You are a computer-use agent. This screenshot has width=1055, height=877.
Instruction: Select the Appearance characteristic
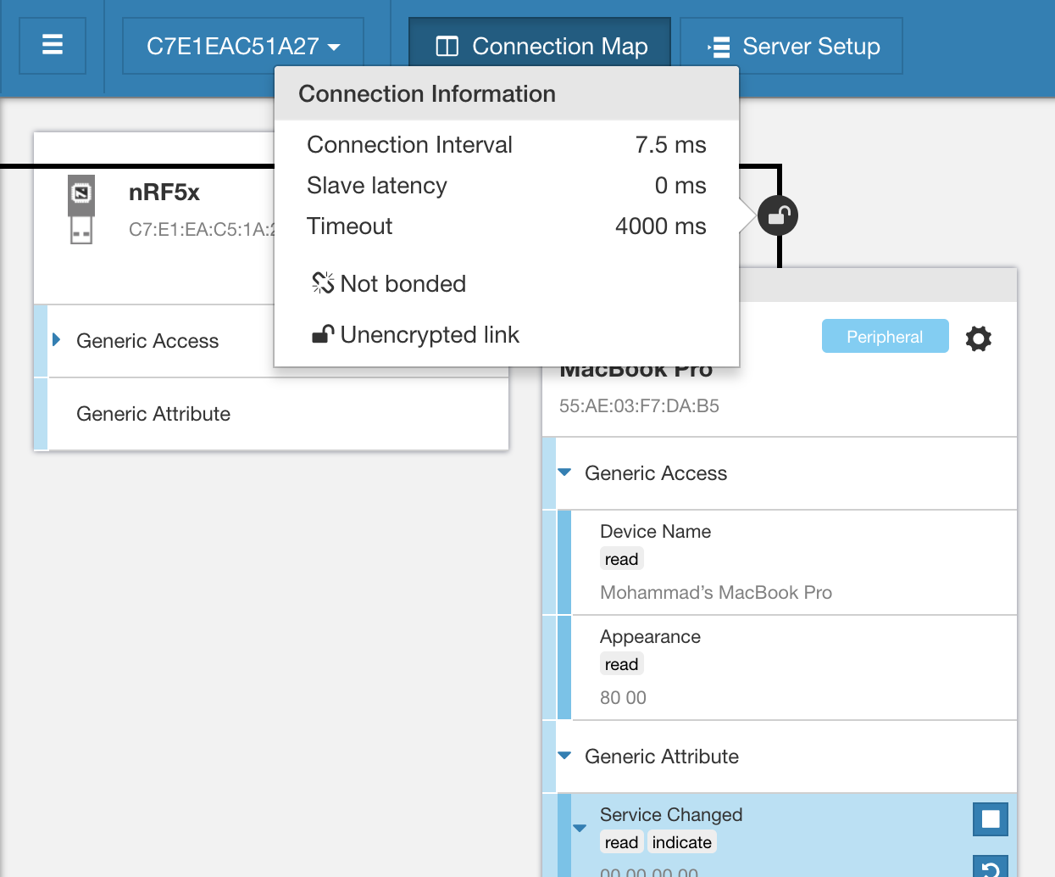coord(650,637)
